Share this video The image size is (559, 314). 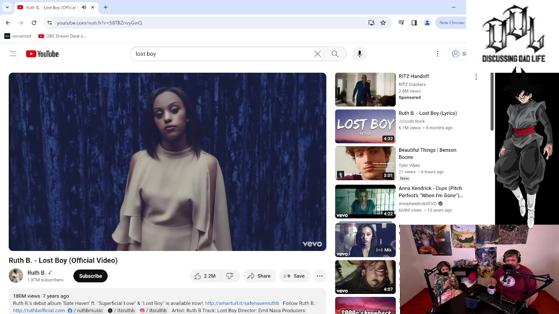pos(259,276)
